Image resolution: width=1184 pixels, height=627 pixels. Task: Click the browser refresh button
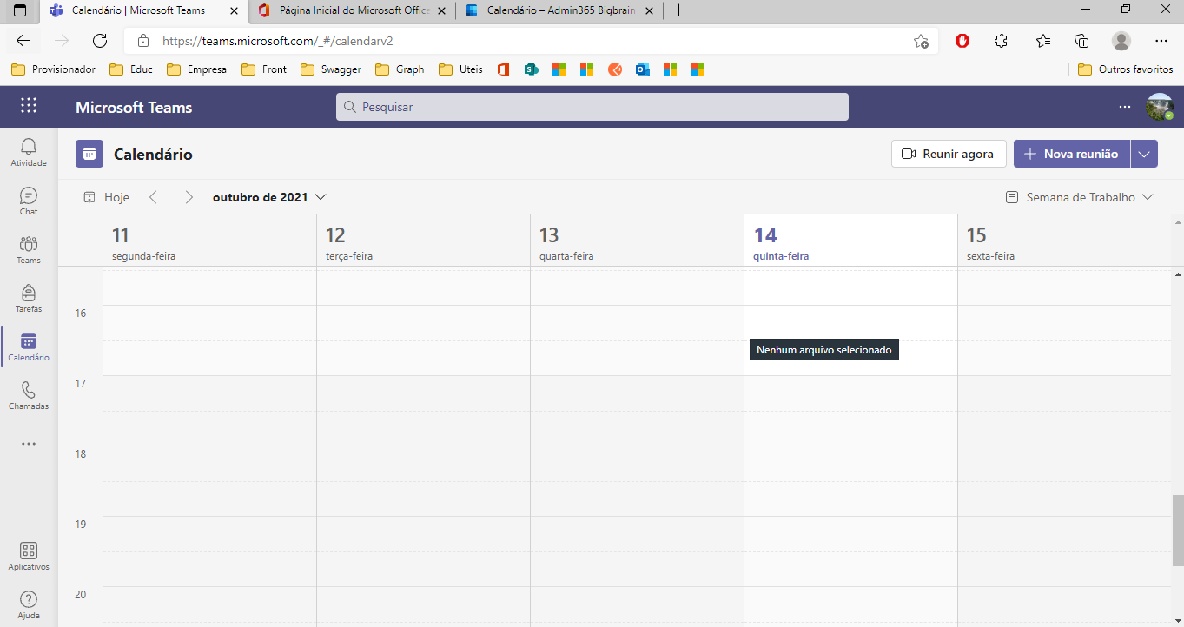pyautogui.click(x=100, y=41)
